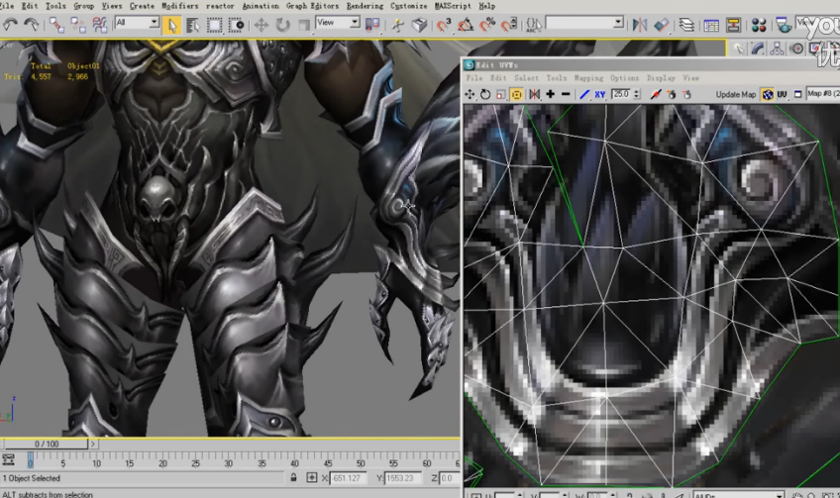The image size is (840, 498).
Task: Open Display menu in Edit UVWs window
Action: point(661,78)
